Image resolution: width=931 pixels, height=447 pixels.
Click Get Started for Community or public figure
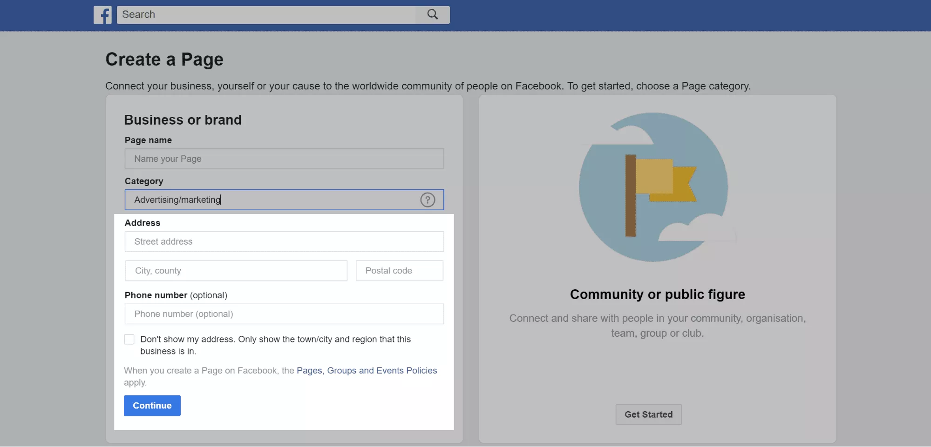click(x=648, y=414)
